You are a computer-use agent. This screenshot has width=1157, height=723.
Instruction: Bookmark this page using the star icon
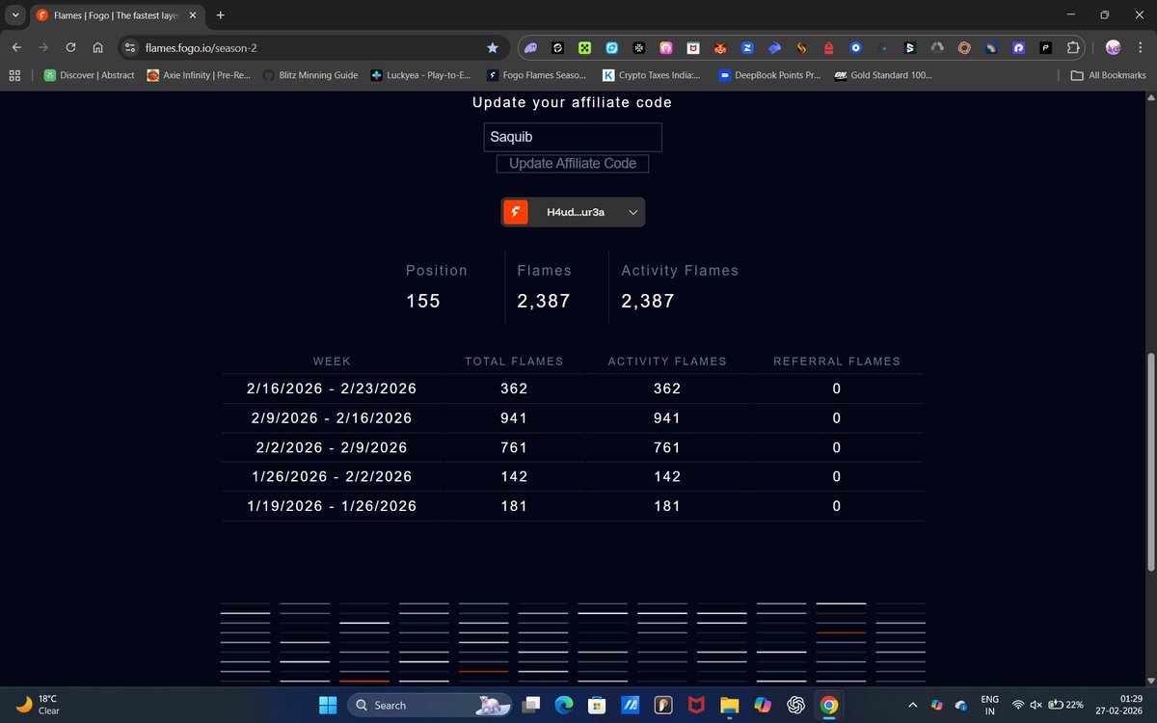point(493,46)
